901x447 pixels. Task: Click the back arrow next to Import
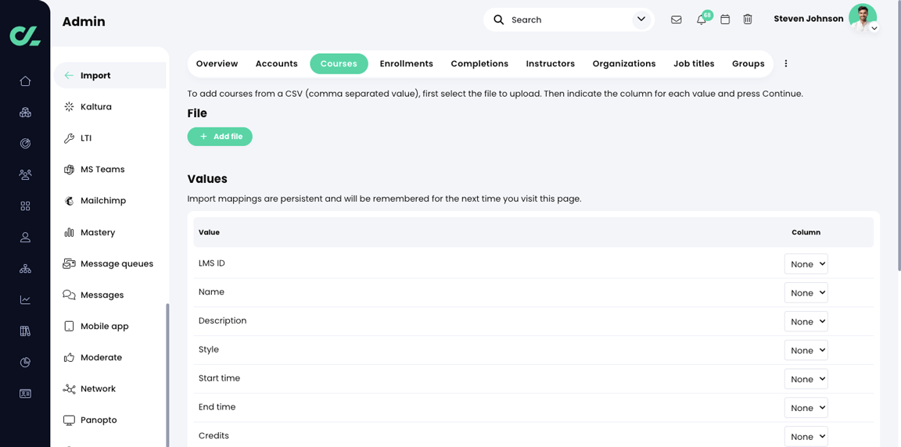(x=69, y=75)
